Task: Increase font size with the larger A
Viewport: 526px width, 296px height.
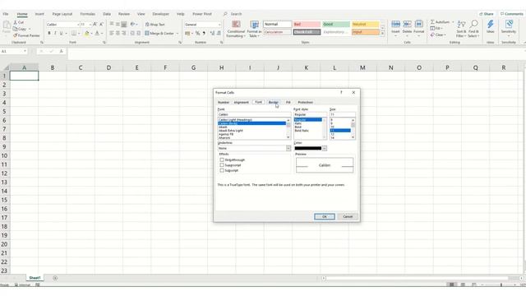Action: click(95, 24)
